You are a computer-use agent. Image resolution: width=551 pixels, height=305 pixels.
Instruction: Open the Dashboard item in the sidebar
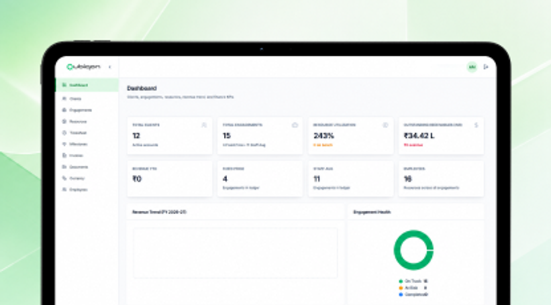click(87, 85)
